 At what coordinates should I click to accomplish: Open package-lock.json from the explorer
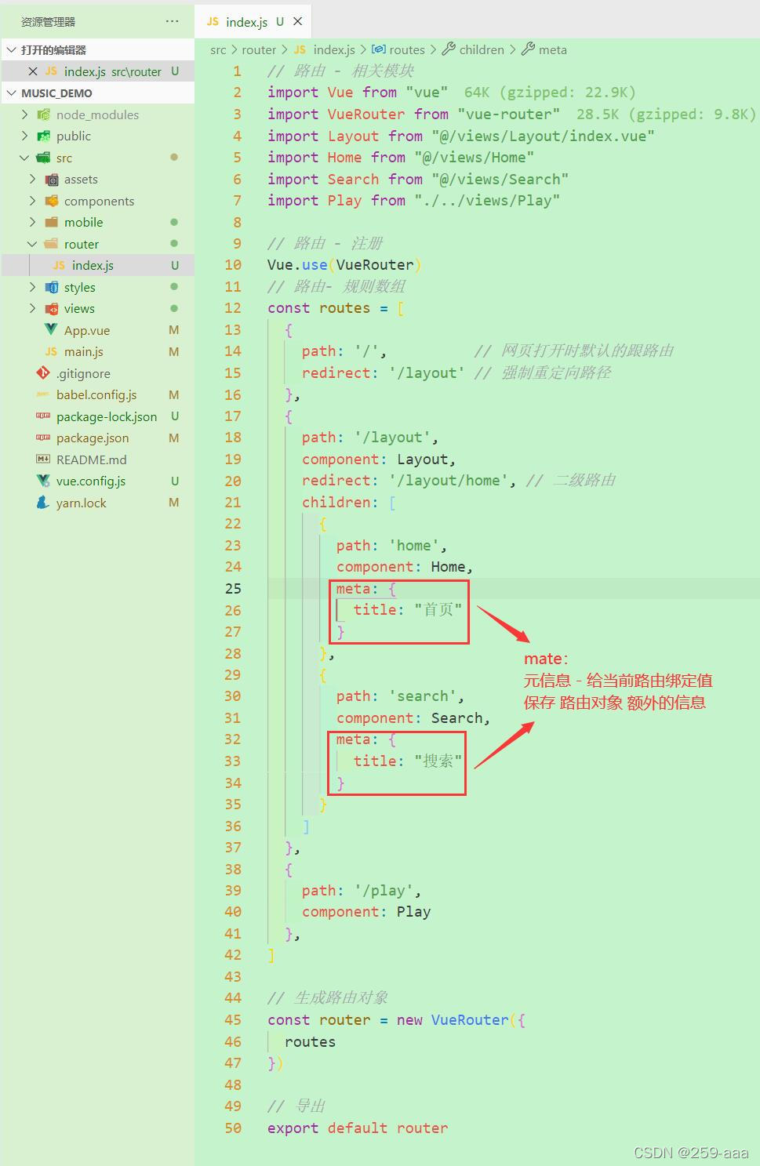click(106, 416)
